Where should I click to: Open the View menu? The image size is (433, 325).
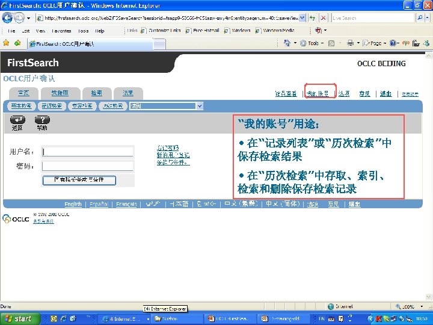coord(40,31)
